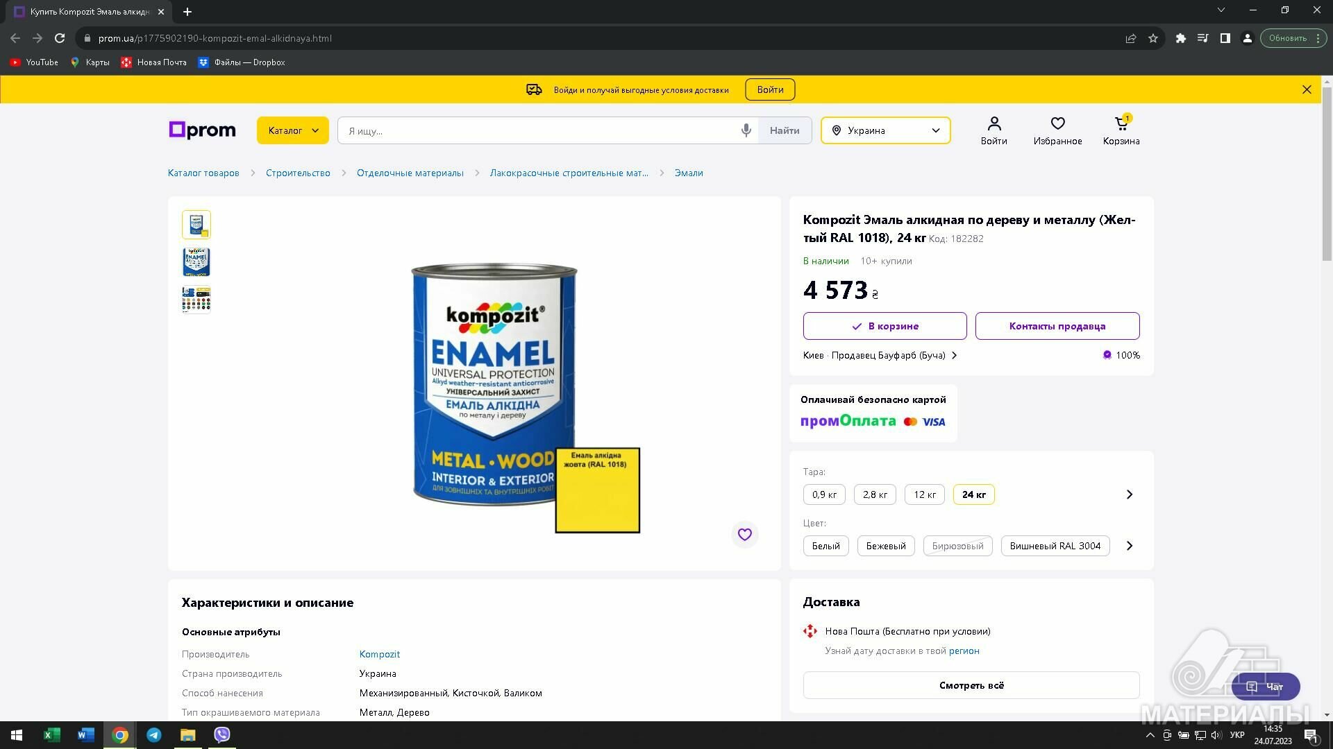Open breadcrumb Отделочные материалы

pos(410,173)
